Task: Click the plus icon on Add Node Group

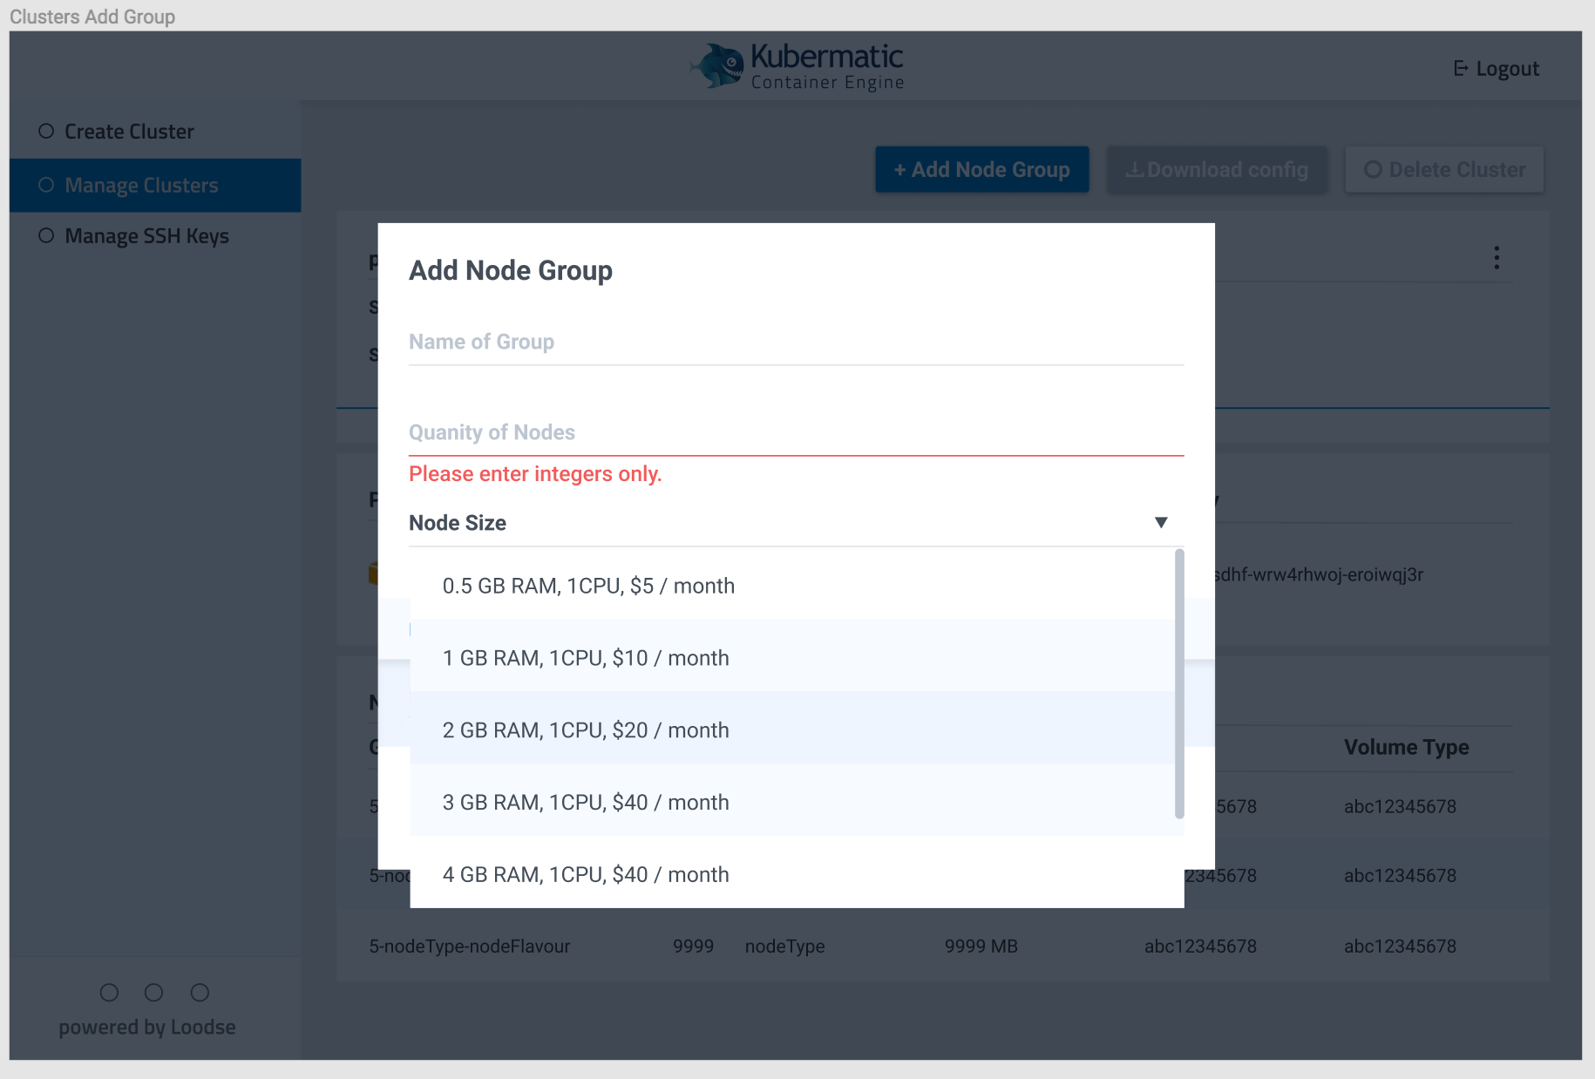Action: click(900, 170)
